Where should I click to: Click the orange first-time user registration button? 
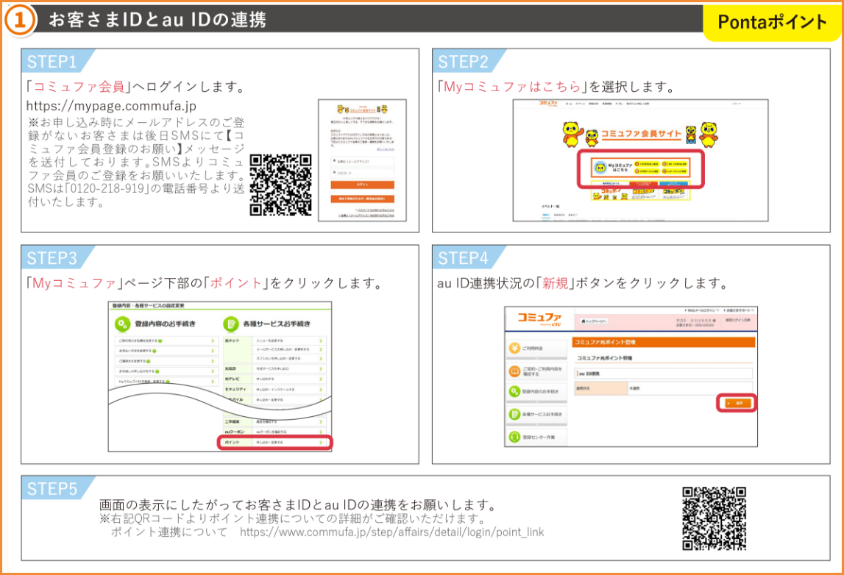(x=362, y=199)
